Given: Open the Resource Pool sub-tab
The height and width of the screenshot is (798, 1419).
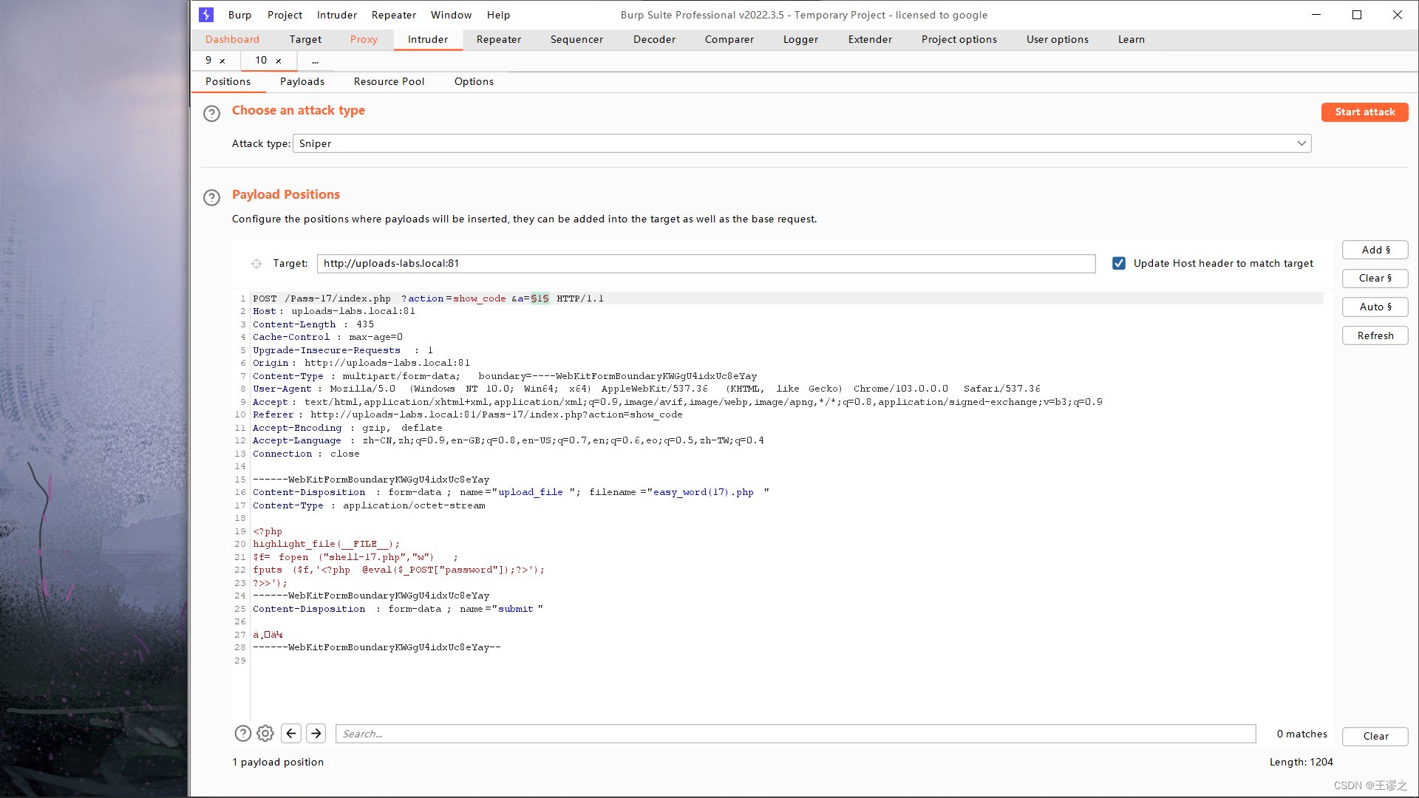Looking at the screenshot, I should [389, 81].
